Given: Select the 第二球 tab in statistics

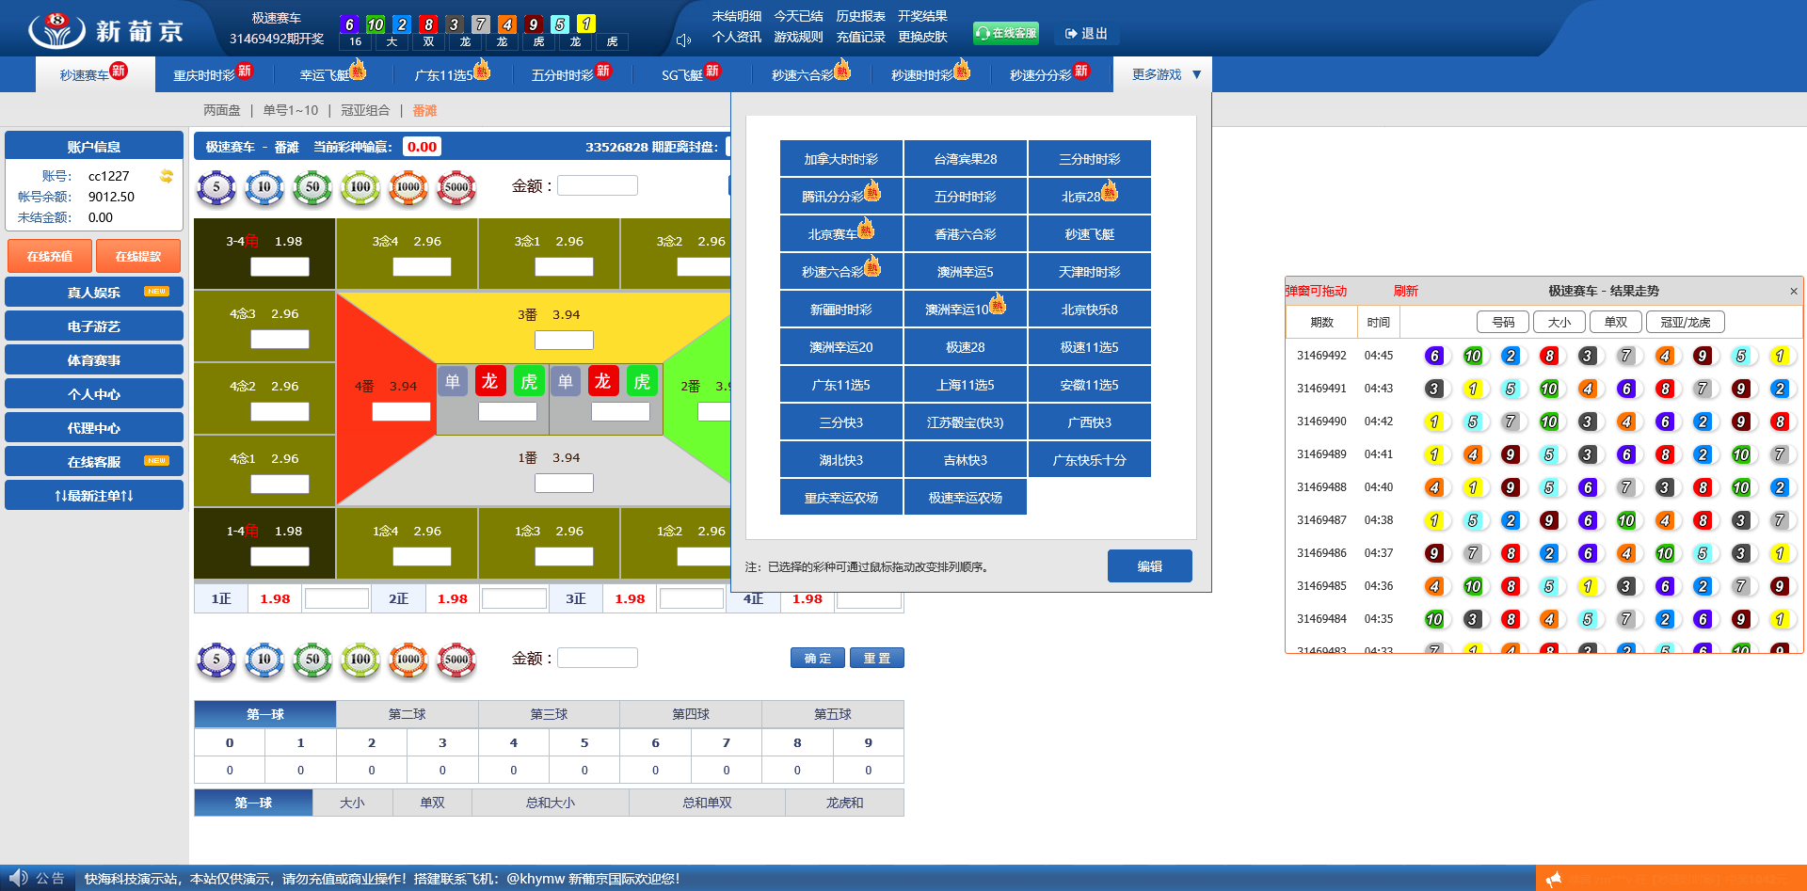Looking at the screenshot, I should point(408,714).
